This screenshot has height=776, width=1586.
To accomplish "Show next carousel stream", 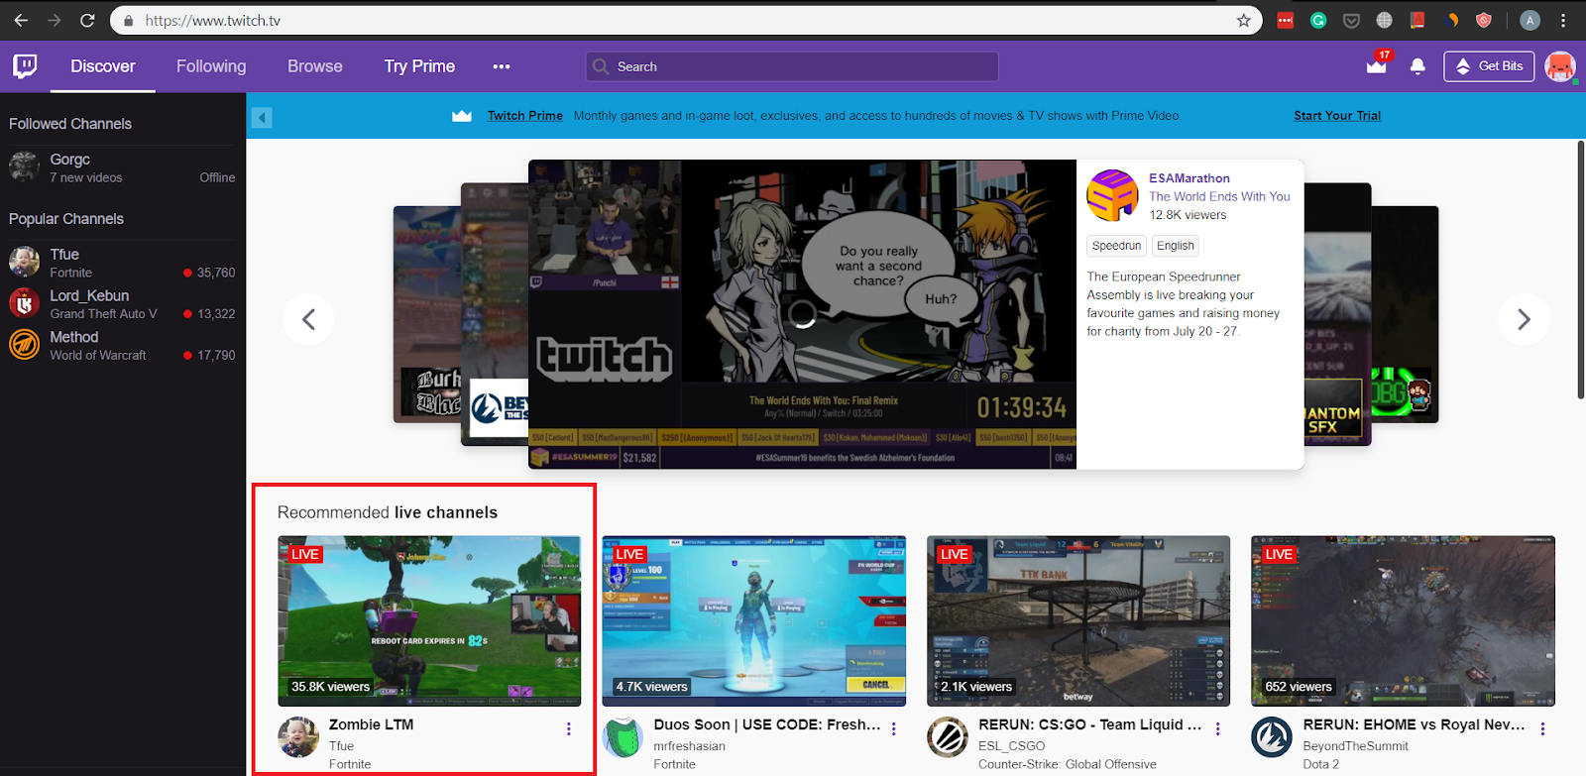I will tap(1524, 319).
